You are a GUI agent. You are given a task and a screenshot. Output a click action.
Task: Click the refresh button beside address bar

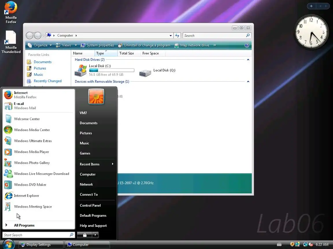point(177,35)
